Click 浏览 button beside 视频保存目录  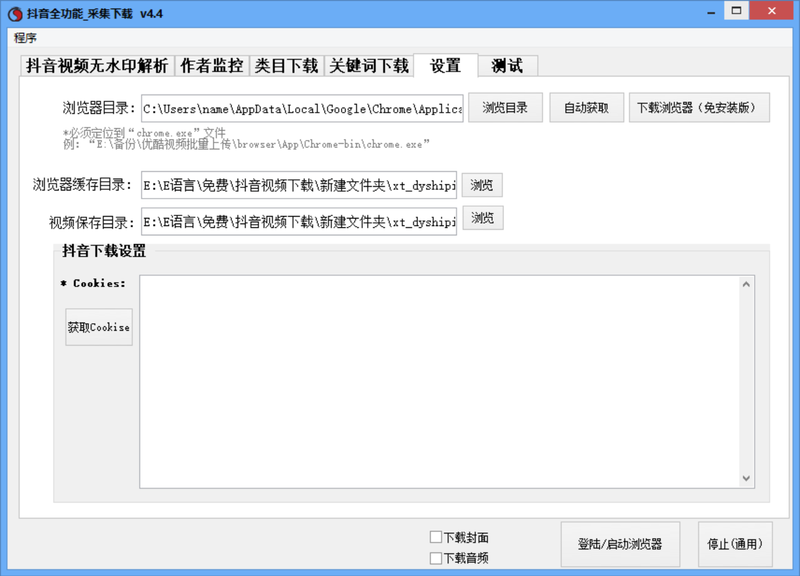pos(483,218)
